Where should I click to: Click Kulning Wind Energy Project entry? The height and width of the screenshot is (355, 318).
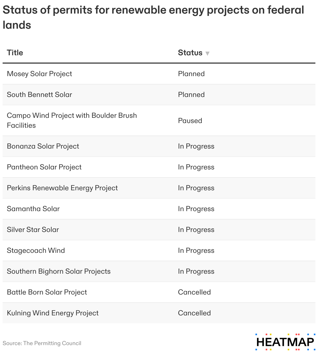click(53, 313)
